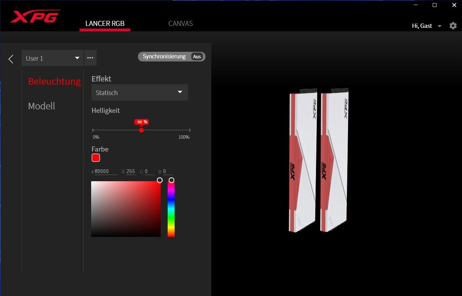This screenshot has width=462, height=296.
Task: Open the Hi, Gast account dropdown
Action: [x=426, y=26]
